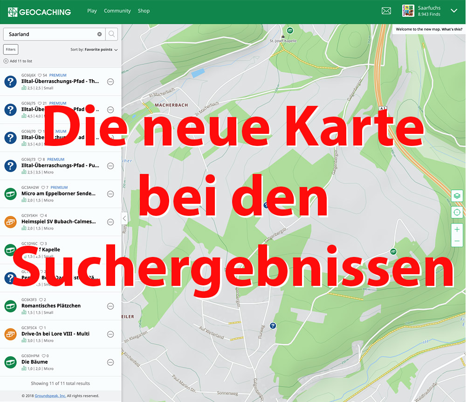Clear the Saarland search text
The height and width of the screenshot is (402, 467).
click(99, 34)
